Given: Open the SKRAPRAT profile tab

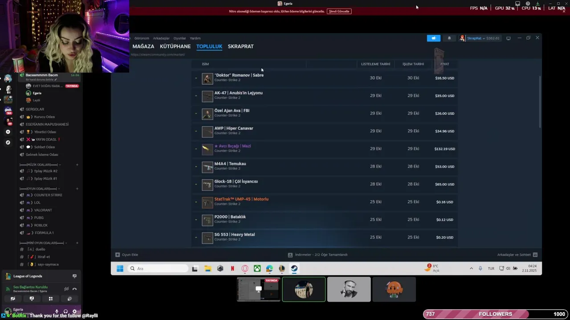Looking at the screenshot, I should [240, 46].
